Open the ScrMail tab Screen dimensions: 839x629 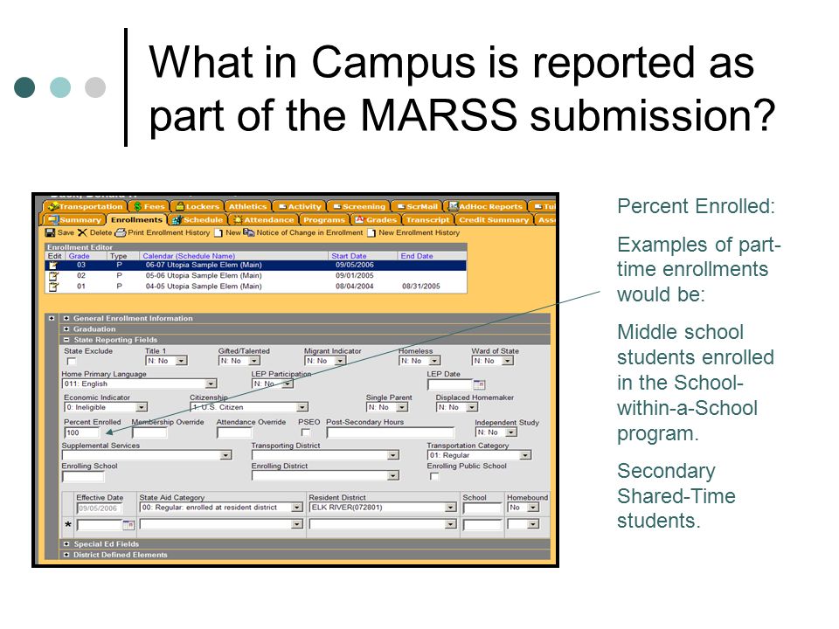coord(418,206)
